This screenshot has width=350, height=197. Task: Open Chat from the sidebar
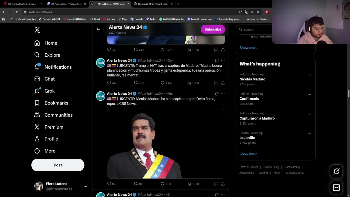(44, 79)
